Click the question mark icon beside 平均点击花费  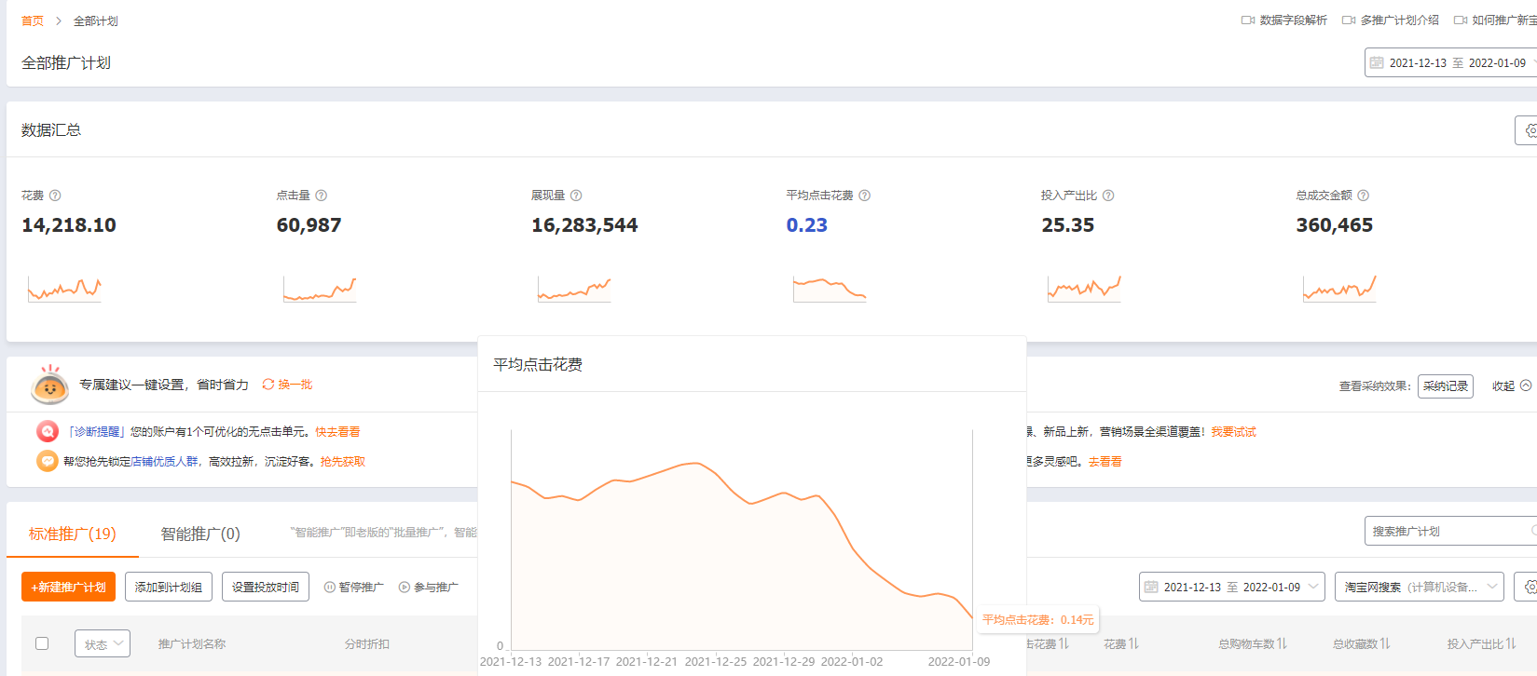pos(865,196)
